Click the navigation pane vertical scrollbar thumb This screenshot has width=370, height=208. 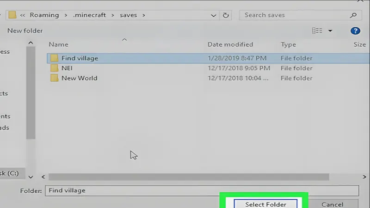click(31, 93)
